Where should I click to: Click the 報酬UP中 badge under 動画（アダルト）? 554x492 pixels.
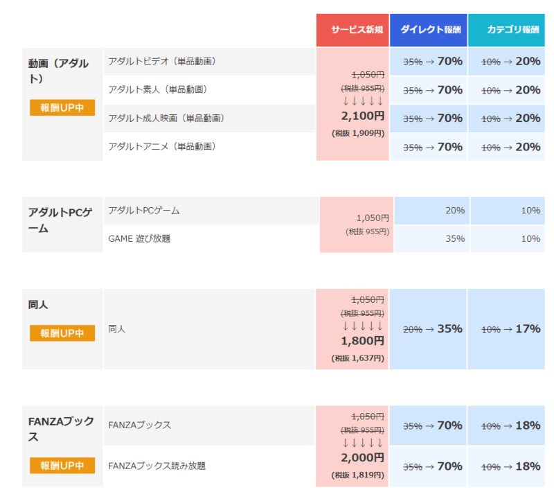click(x=62, y=108)
